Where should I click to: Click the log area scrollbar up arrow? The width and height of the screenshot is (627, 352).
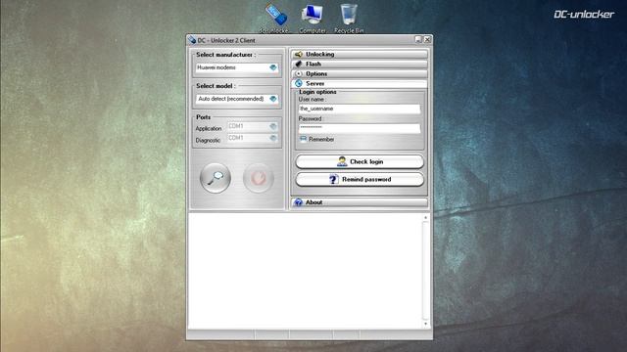coord(425,218)
